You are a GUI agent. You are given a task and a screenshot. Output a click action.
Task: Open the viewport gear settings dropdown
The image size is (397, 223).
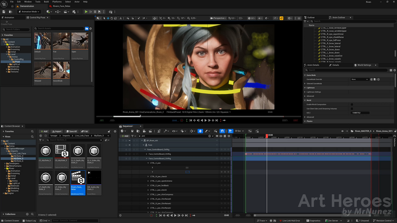coord(290,18)
